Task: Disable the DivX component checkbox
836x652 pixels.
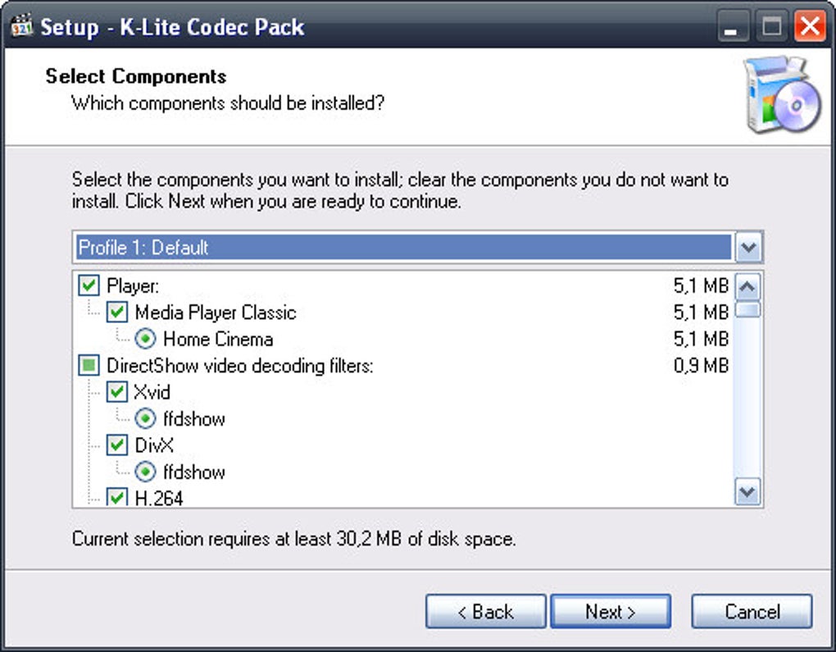Action: tap(117, 445)
